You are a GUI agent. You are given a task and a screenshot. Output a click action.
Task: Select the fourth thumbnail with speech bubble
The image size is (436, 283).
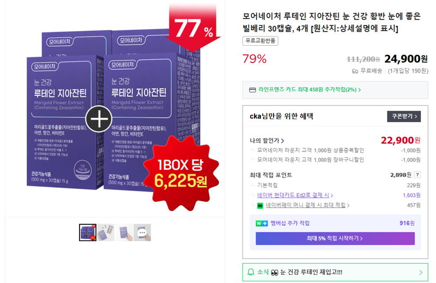click(x=142, y=232)
